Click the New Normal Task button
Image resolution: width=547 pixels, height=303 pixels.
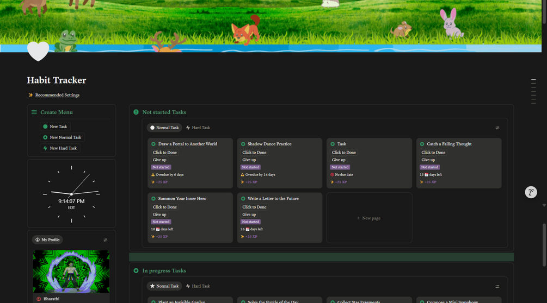coord(62,137)
